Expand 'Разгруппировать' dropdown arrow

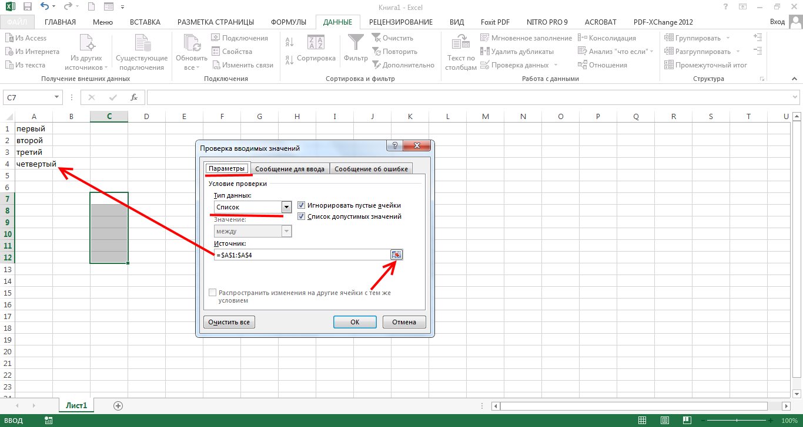coord(738,52)
